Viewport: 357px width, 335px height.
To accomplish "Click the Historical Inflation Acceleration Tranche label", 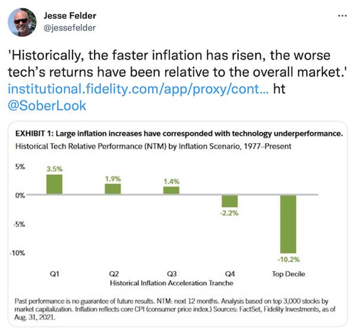I will point(172,283).
